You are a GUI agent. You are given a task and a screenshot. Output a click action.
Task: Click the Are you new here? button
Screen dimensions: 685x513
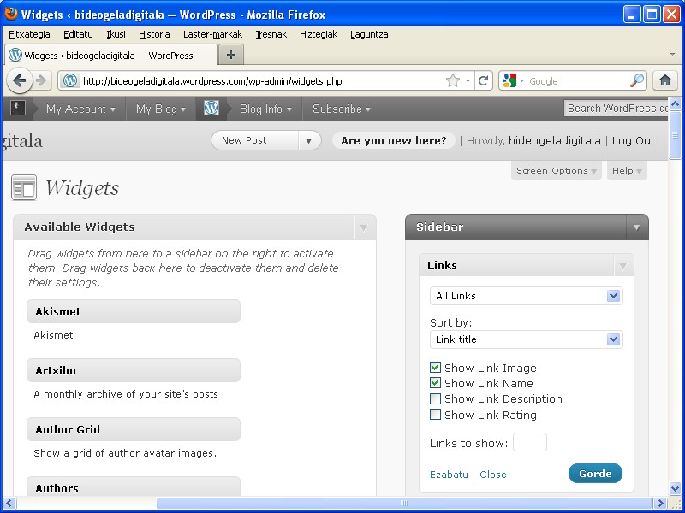[x=394, y=140]
